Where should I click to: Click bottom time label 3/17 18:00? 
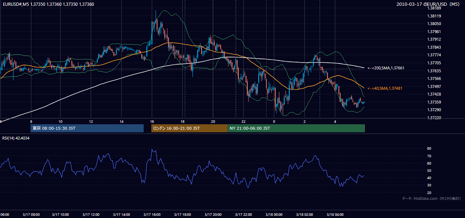(x=183, y=214)
